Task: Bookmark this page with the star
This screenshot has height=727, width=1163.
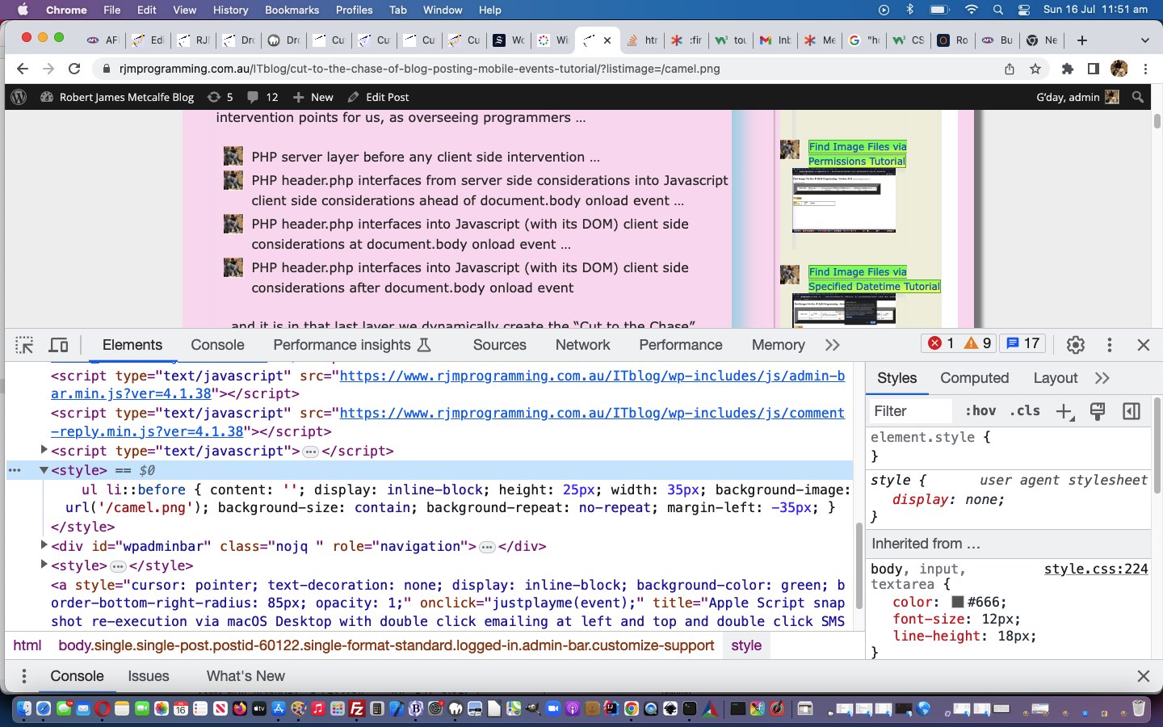Action: (1035, 69)
